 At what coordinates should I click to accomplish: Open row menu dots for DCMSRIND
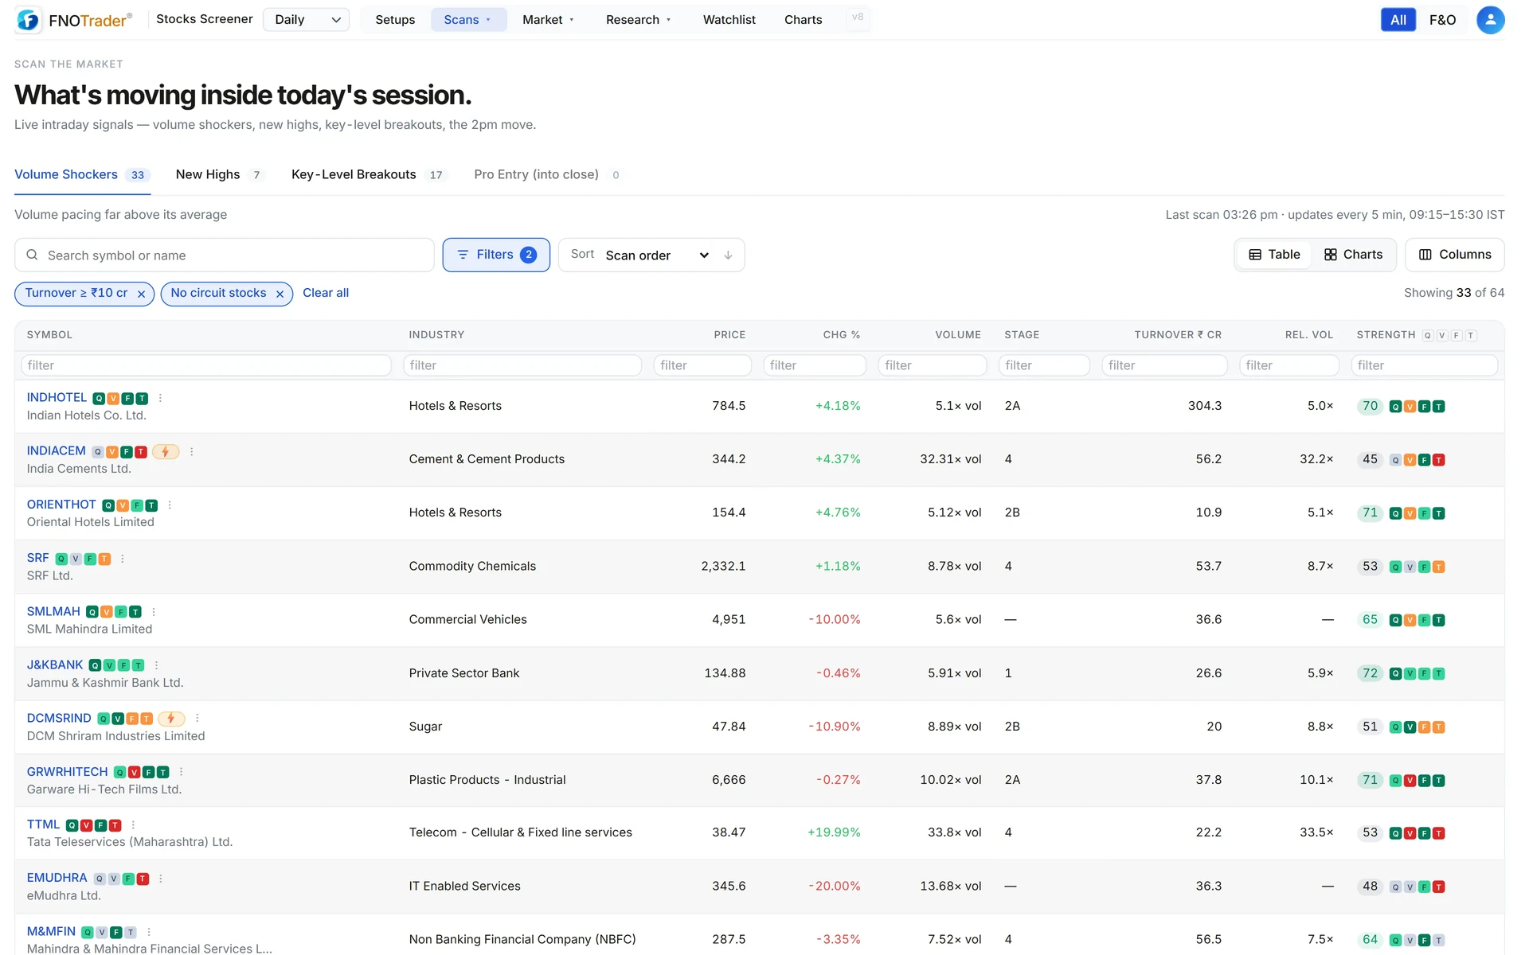pos(197,719)
